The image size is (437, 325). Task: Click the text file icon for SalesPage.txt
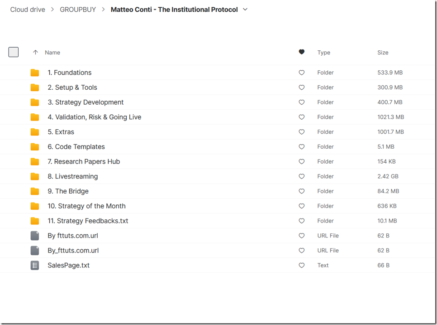click(35, 265)
